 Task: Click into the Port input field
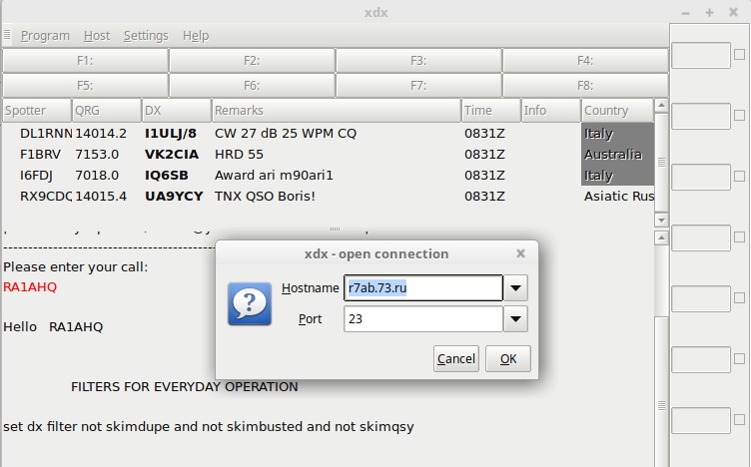[x=421, y=319]
